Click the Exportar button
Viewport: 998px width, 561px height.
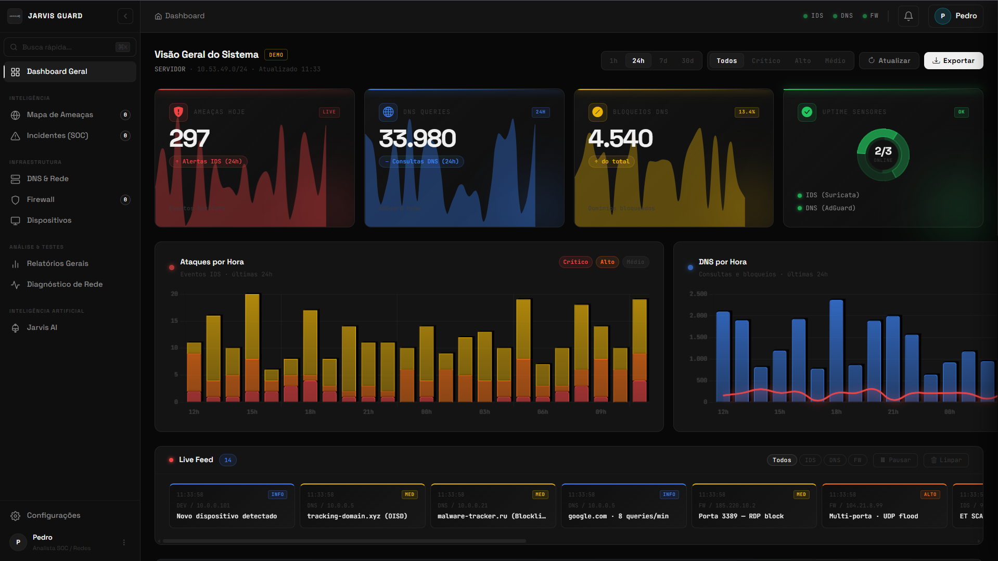[953, 60]
